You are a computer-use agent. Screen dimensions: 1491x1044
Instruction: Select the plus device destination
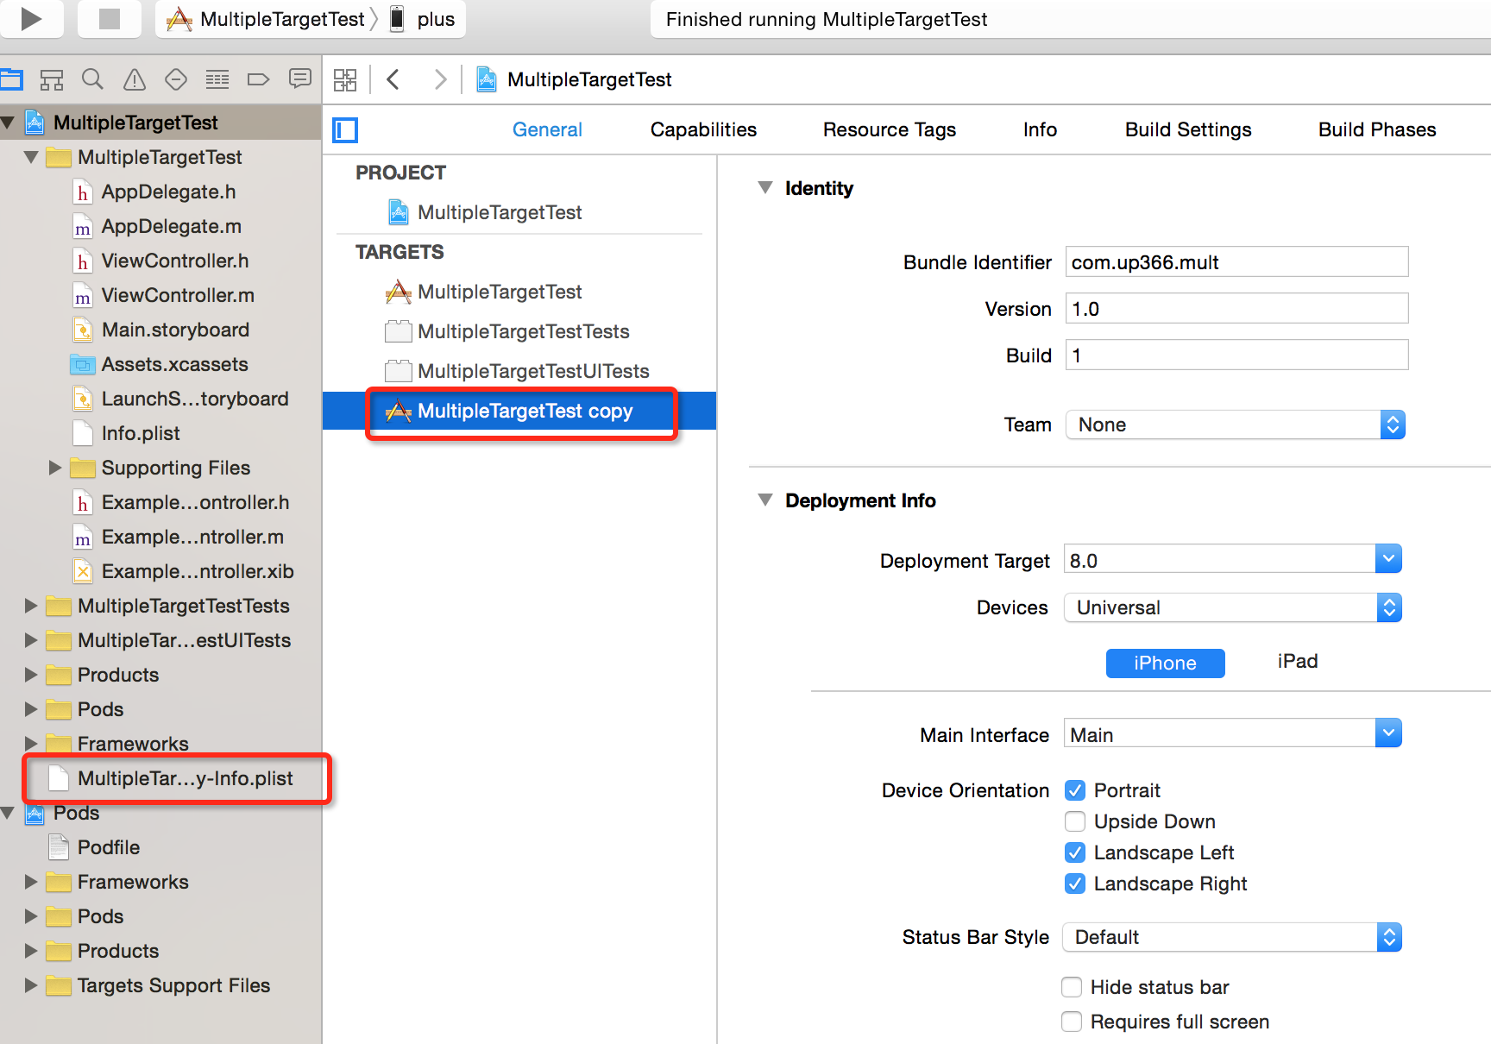pos(423,19)
